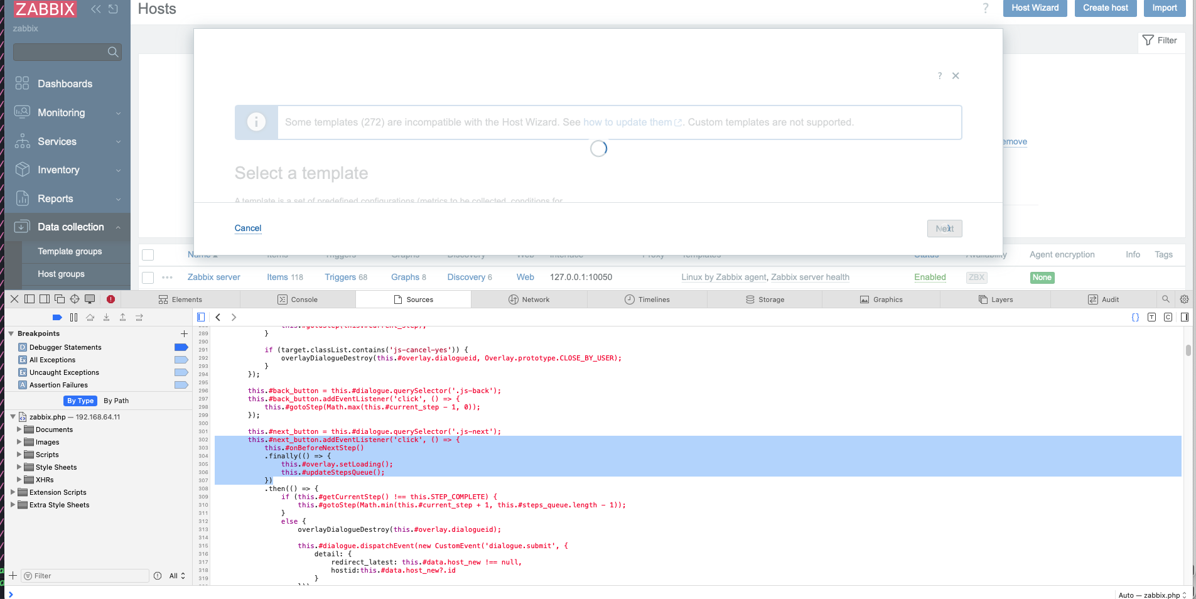Expand Extension Scripts folder
The height and width of the screenshot is (599, 1196).
tap(13, 492)
